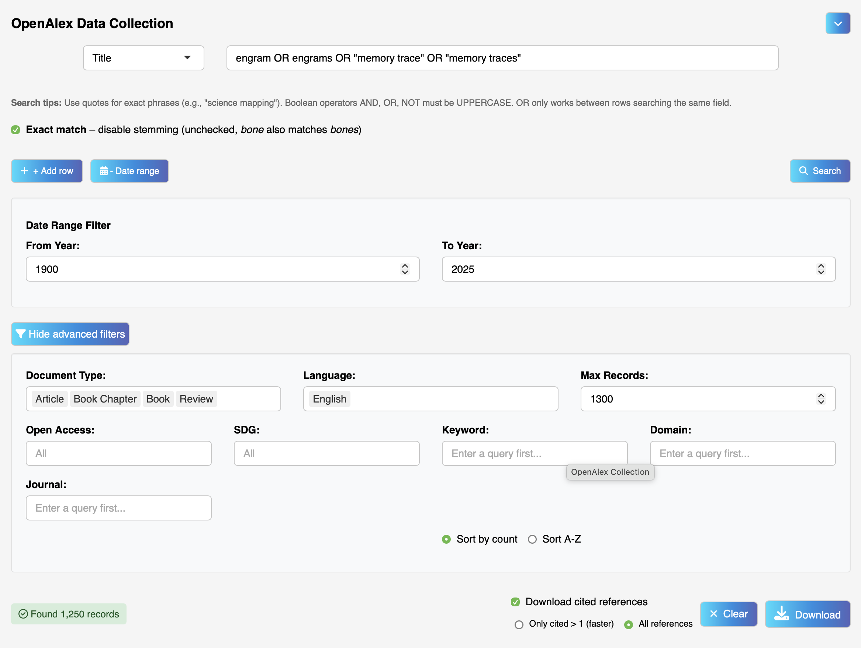861x648 pixels.
Task: Click the Domain filter field
Action: pyautogui.click(x=743, y=453)
